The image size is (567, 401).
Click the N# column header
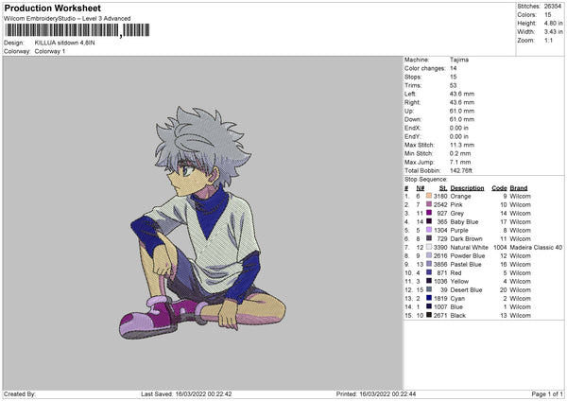tap(420, 188)
